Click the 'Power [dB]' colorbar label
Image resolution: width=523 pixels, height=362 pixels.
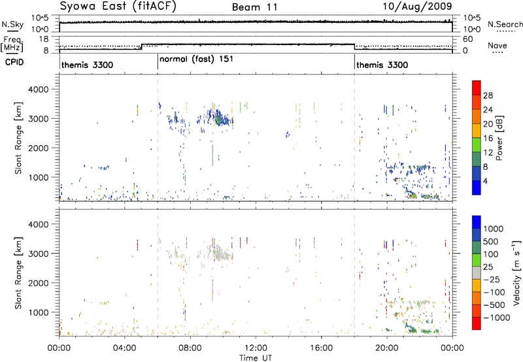pyautogui.click(x=499, y=138)
